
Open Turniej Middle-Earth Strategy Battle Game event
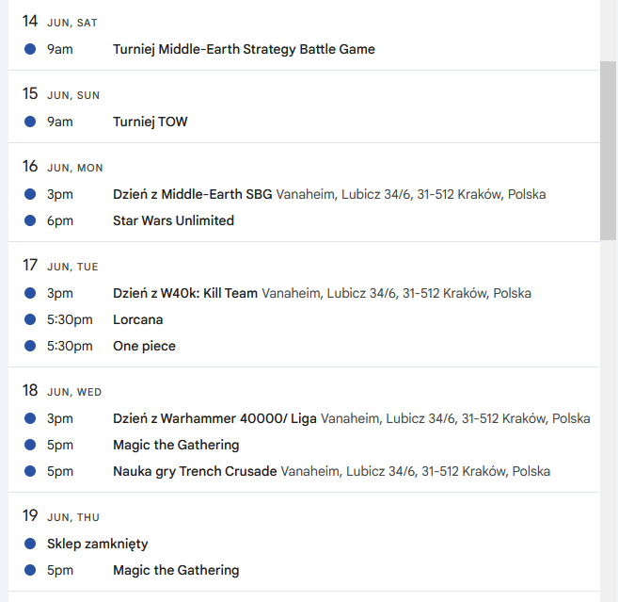tap(244, 49)
